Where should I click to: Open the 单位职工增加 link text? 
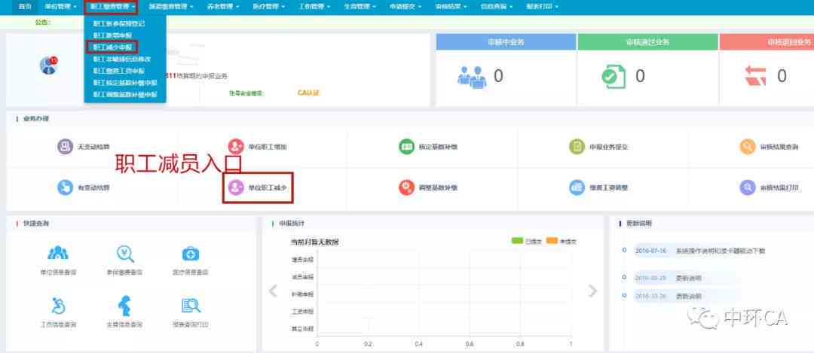tap(268, 148)
